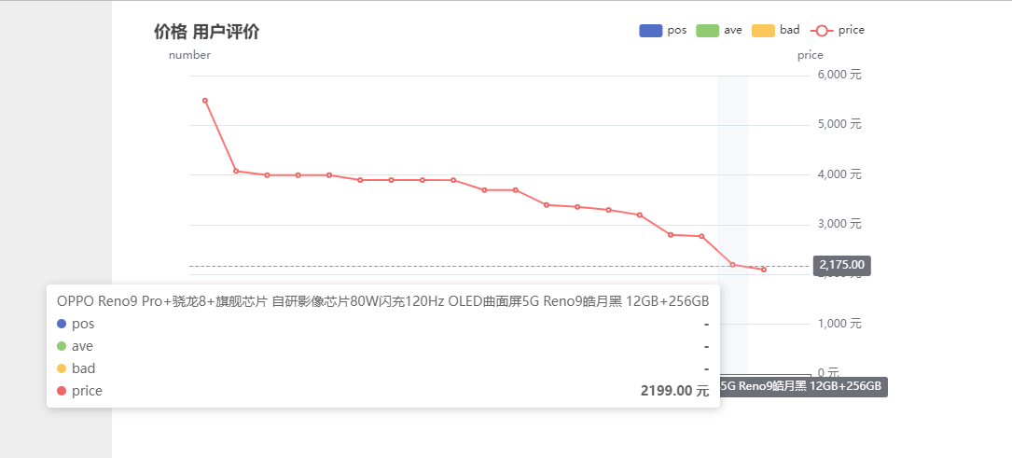Click the ave row in the tooltip
This screenshot has height=458, width=1012.
[383, 346]
